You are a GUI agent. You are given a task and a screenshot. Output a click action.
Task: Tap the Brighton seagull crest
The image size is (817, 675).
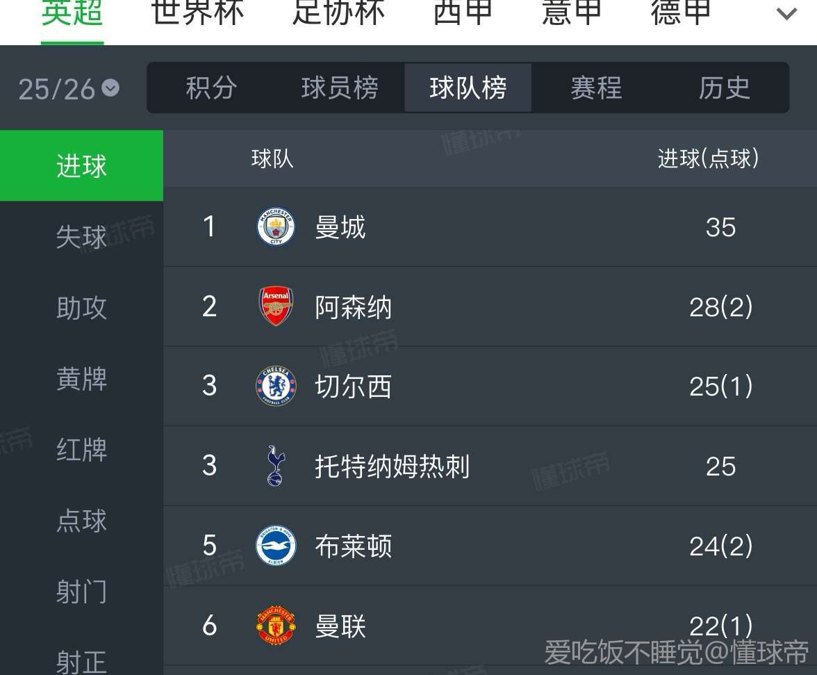[276, 546]
